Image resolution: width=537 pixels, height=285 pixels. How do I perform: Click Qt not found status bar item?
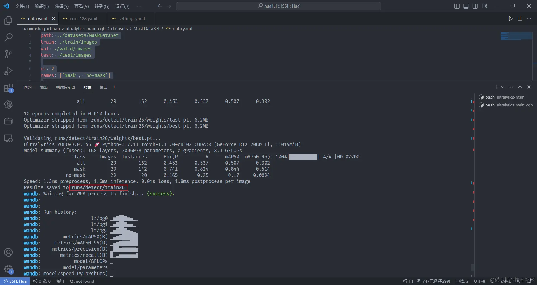tap(82, 281)
